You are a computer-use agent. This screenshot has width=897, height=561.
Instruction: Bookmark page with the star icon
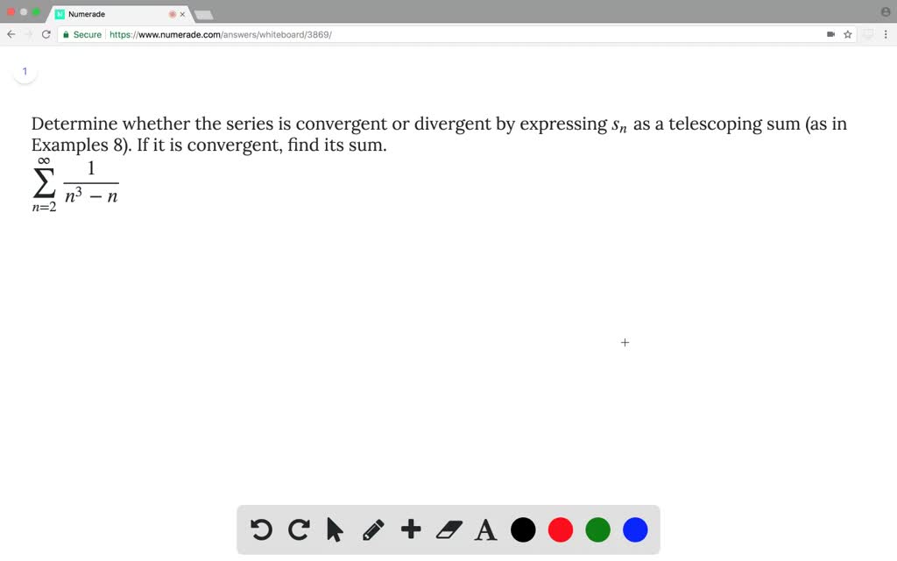pyautogui.click(x=847, y=34)
